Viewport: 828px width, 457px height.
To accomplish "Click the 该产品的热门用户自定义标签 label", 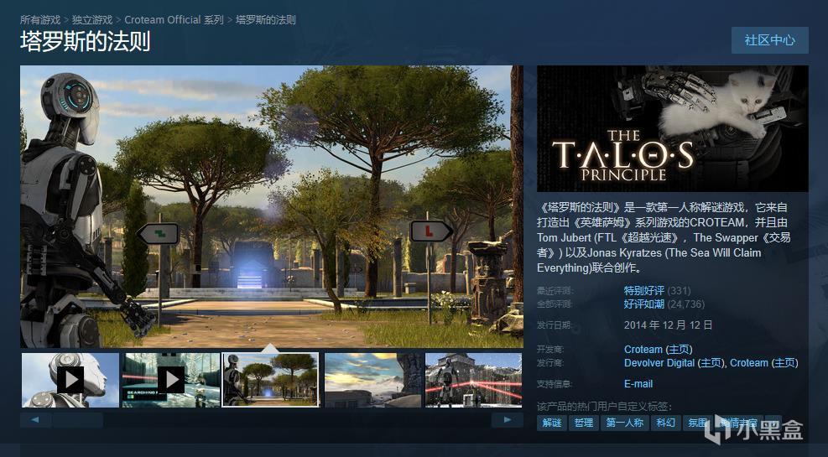I will [x=604, y=407].
